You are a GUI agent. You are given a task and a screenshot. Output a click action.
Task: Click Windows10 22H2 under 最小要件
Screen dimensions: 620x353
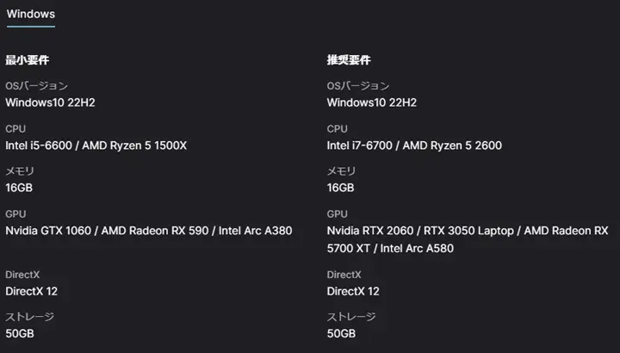(x=50, y=102)
